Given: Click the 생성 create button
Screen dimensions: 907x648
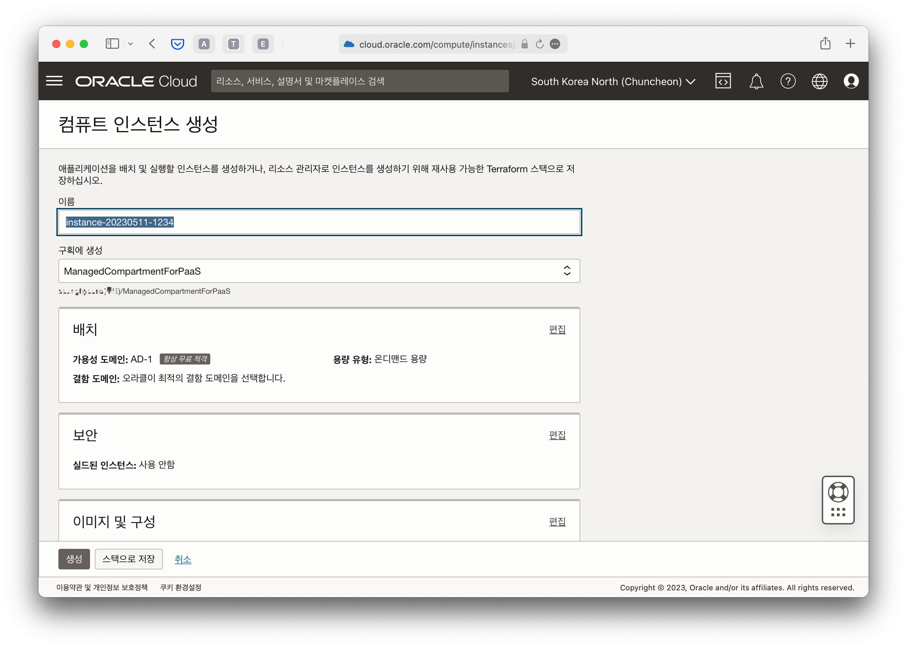Looking at the screenshot, I should tap(74, 559).
